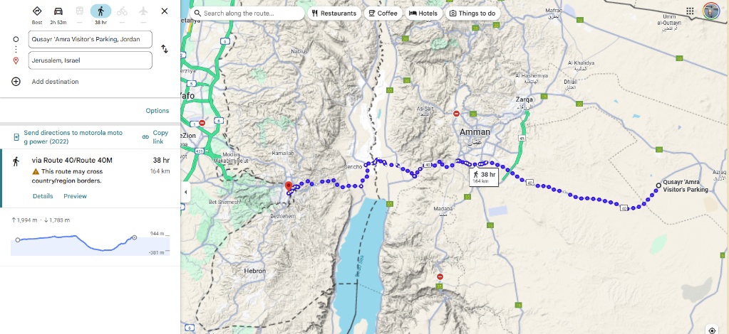
Task: Choose the flights travel mode icon
Action: [143, 11]
